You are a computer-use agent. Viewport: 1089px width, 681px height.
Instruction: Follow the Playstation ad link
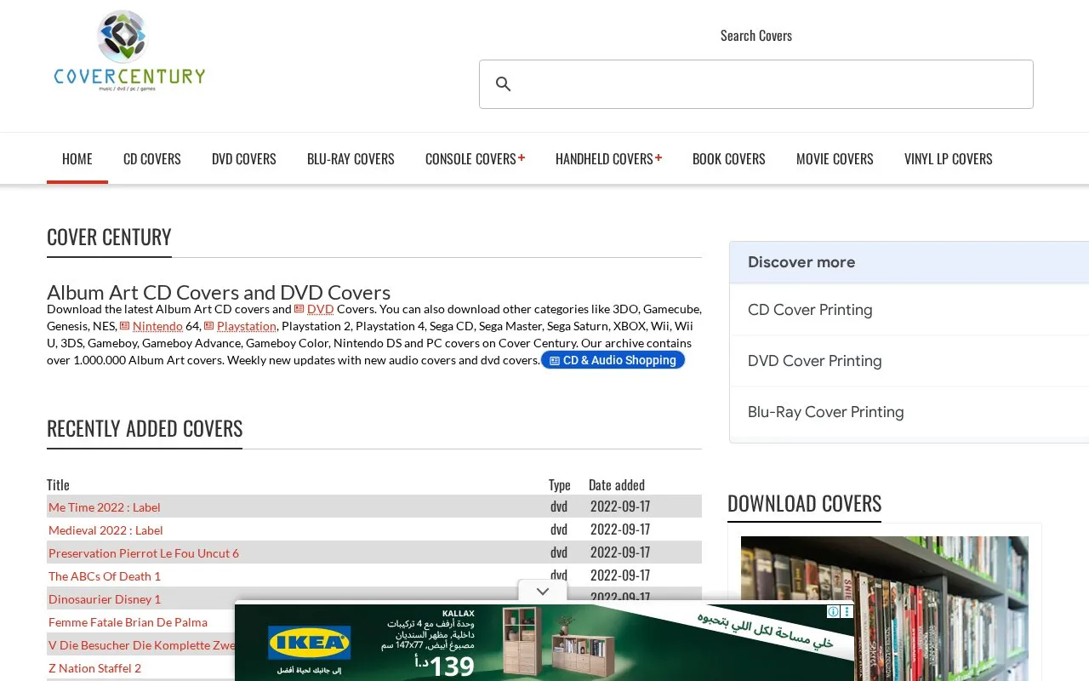[x=240, y=326]
